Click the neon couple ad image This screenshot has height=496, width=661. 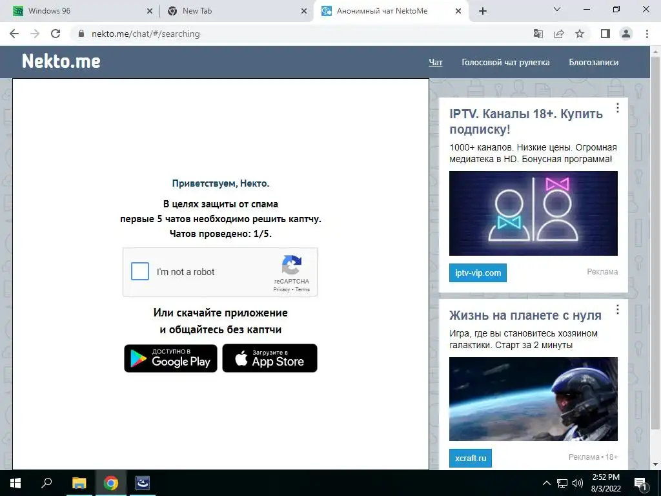point(533,213)
